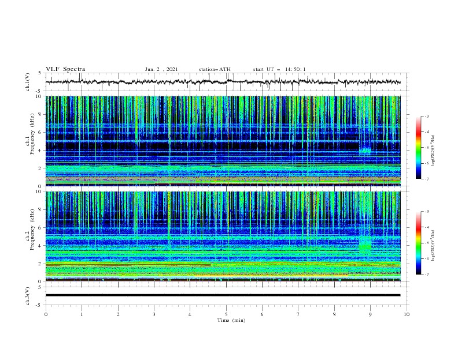Click the "ch.3(V)" axis label
Viewport: 458px width, 353px height.
[27, 296]
